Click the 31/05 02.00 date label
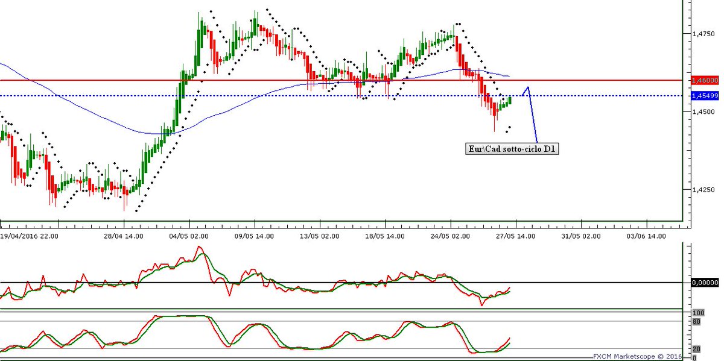This screenshot has width=724, height=361. pyautogui.click(x=582, y=236)
